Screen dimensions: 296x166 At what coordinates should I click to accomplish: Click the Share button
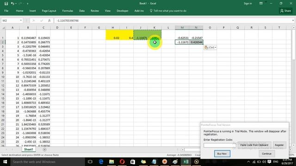coord(285,11)
